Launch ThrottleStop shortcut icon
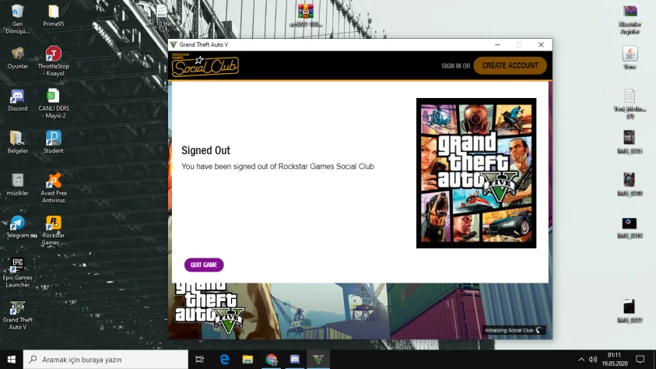Screen dimensions: 656x369 (54, 61)
